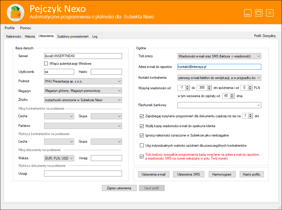Open Cečha filter dropdown under Filtruj kontrahentów
Viewport: 282px width, 210px height.
59,116
